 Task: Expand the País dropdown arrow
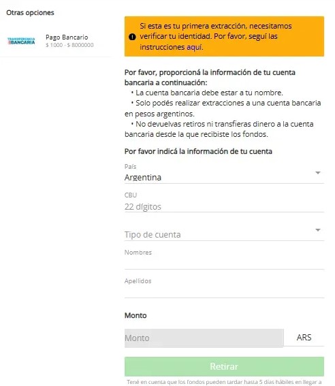(x=318, y=173)
